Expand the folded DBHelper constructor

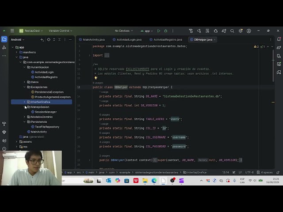[x=89, y=160]
